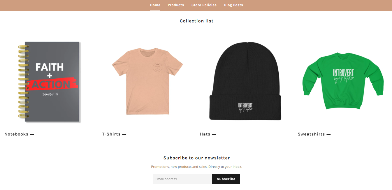This screenshot has width=392, height=190.
Task: Open the Products menu item
Action: click(x=176, y=5)
